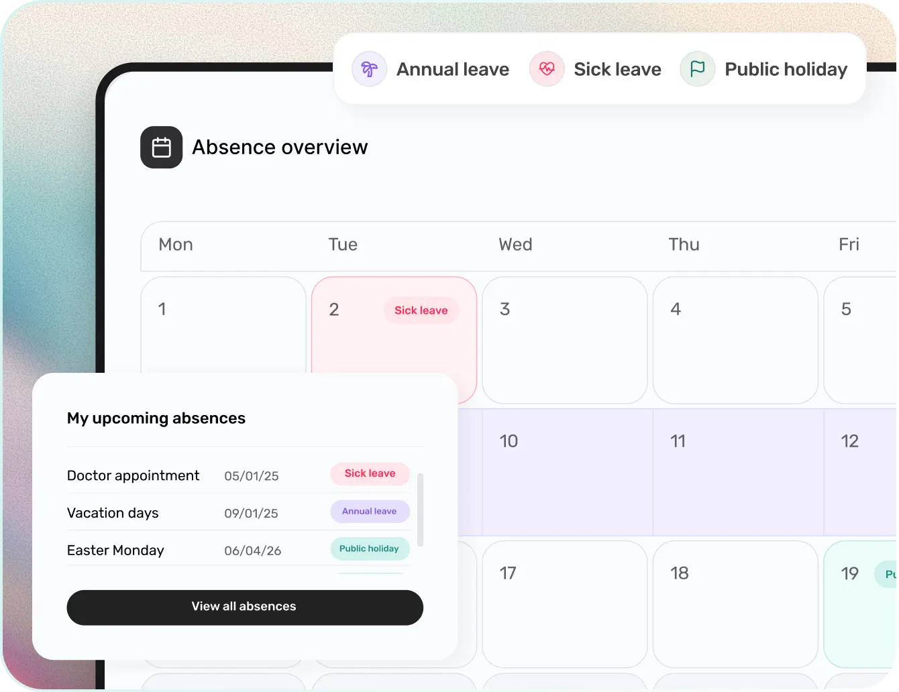The width and height of the screenshot is (899, 692).
Task: Click the Annual leave badge in upcoming absences
Action: pyautogui.click(x=370, y=511)
